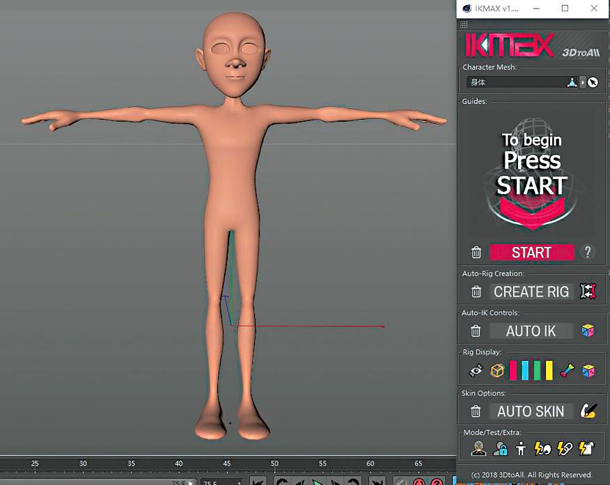This screenshot has height=485, width=610.
Task: Click the picker cursor icon beside Character Mesh
Action: pyautogui.click(x=593, y=82)
